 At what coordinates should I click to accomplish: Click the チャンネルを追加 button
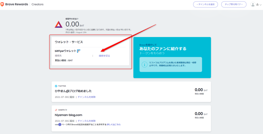pyautogui.click(x=205, y=4)
